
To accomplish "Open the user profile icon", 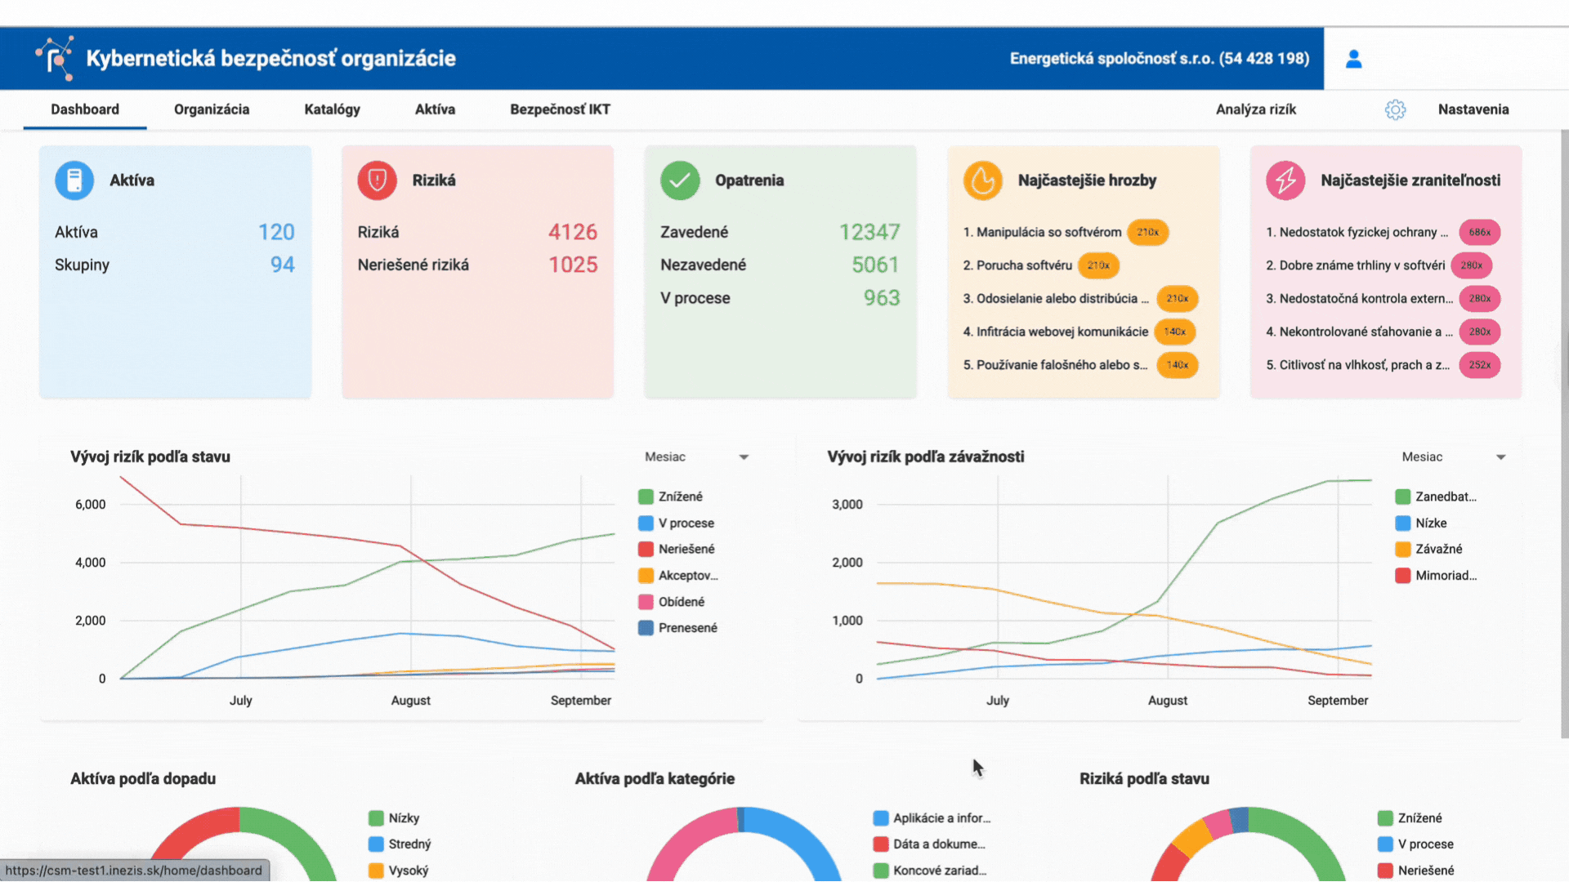I will 1353,59.
